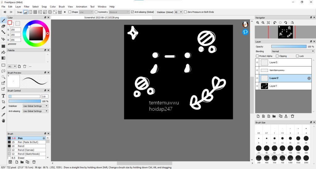Select the rectangular Selection tool
Screen dimensions: 316x169
(x=3, y=65)
